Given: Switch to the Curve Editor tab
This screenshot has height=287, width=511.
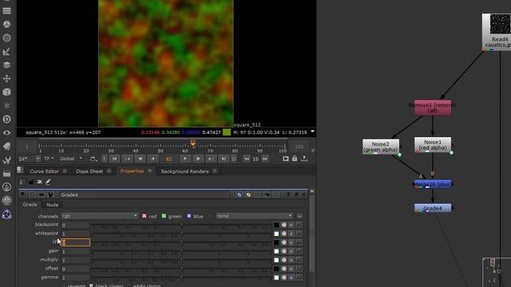Looking at the screenshot, I should point(45,171).
